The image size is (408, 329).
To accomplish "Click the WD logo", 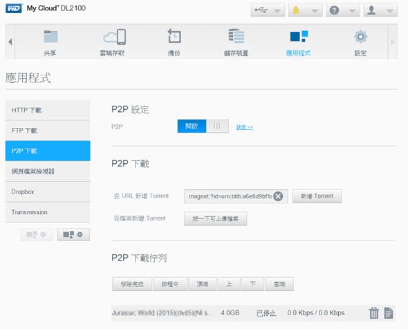I will tap(14, 8).
